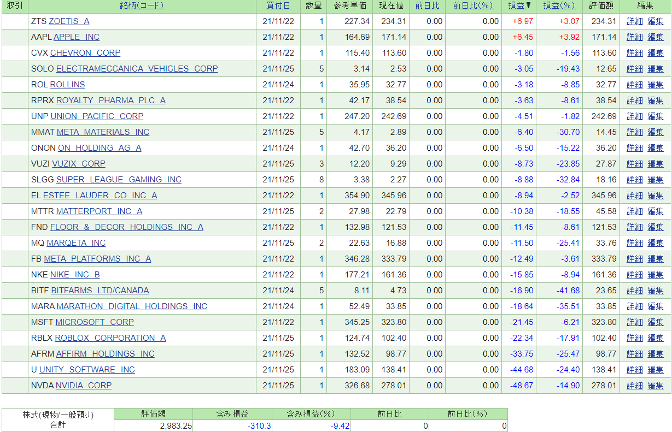This screenshot has width=672, height=432.
Task: View 詳細 for the ROBLOX_CORPORATION_A row
Action: pos(635,338)
